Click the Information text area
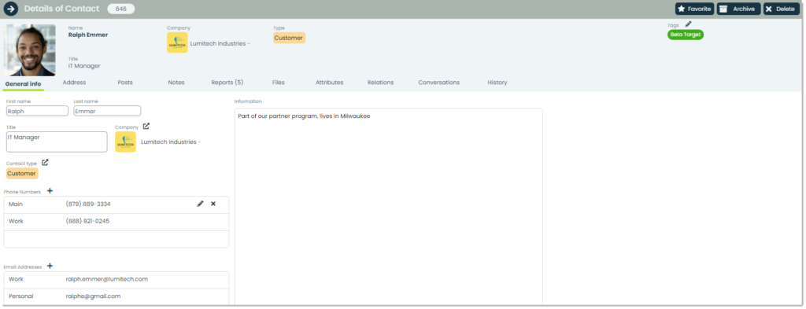This screenshot has width=806, height=309. tap(389, 206)
